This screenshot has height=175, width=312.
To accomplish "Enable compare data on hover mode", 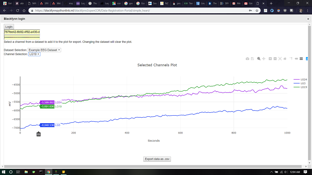I will 301,59.
